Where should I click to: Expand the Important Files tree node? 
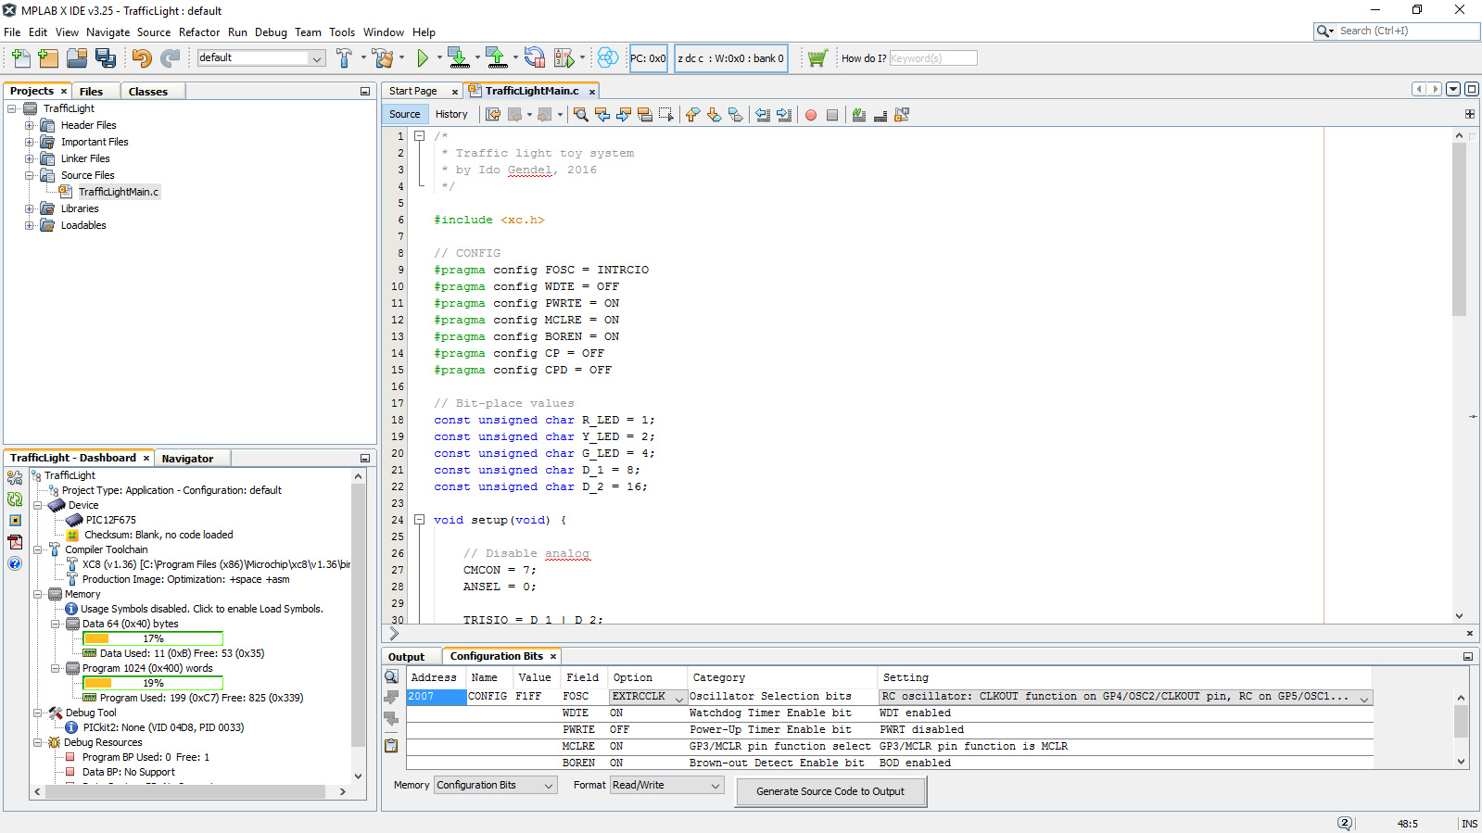tap(29, 142)
